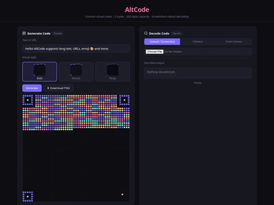This screenshot has height=205, width=274.
Task: Click the Decode badge
Action: click(x=177, y=33)
